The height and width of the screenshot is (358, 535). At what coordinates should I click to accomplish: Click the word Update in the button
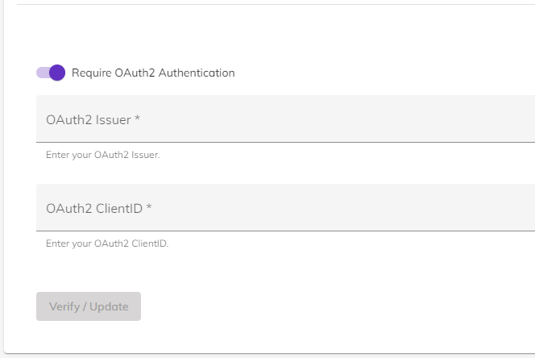(109, 306)
